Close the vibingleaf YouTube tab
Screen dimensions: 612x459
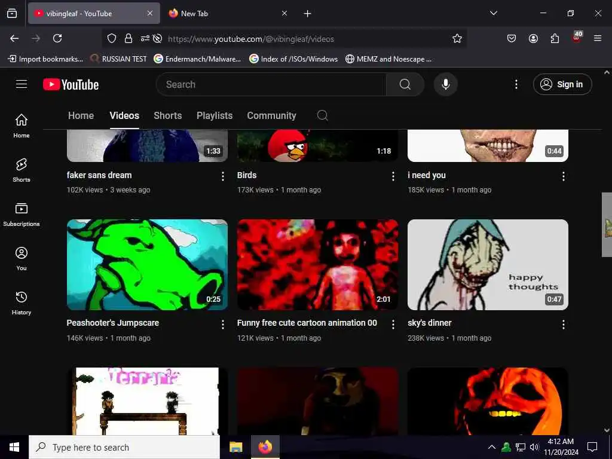(x=150, y=13)
